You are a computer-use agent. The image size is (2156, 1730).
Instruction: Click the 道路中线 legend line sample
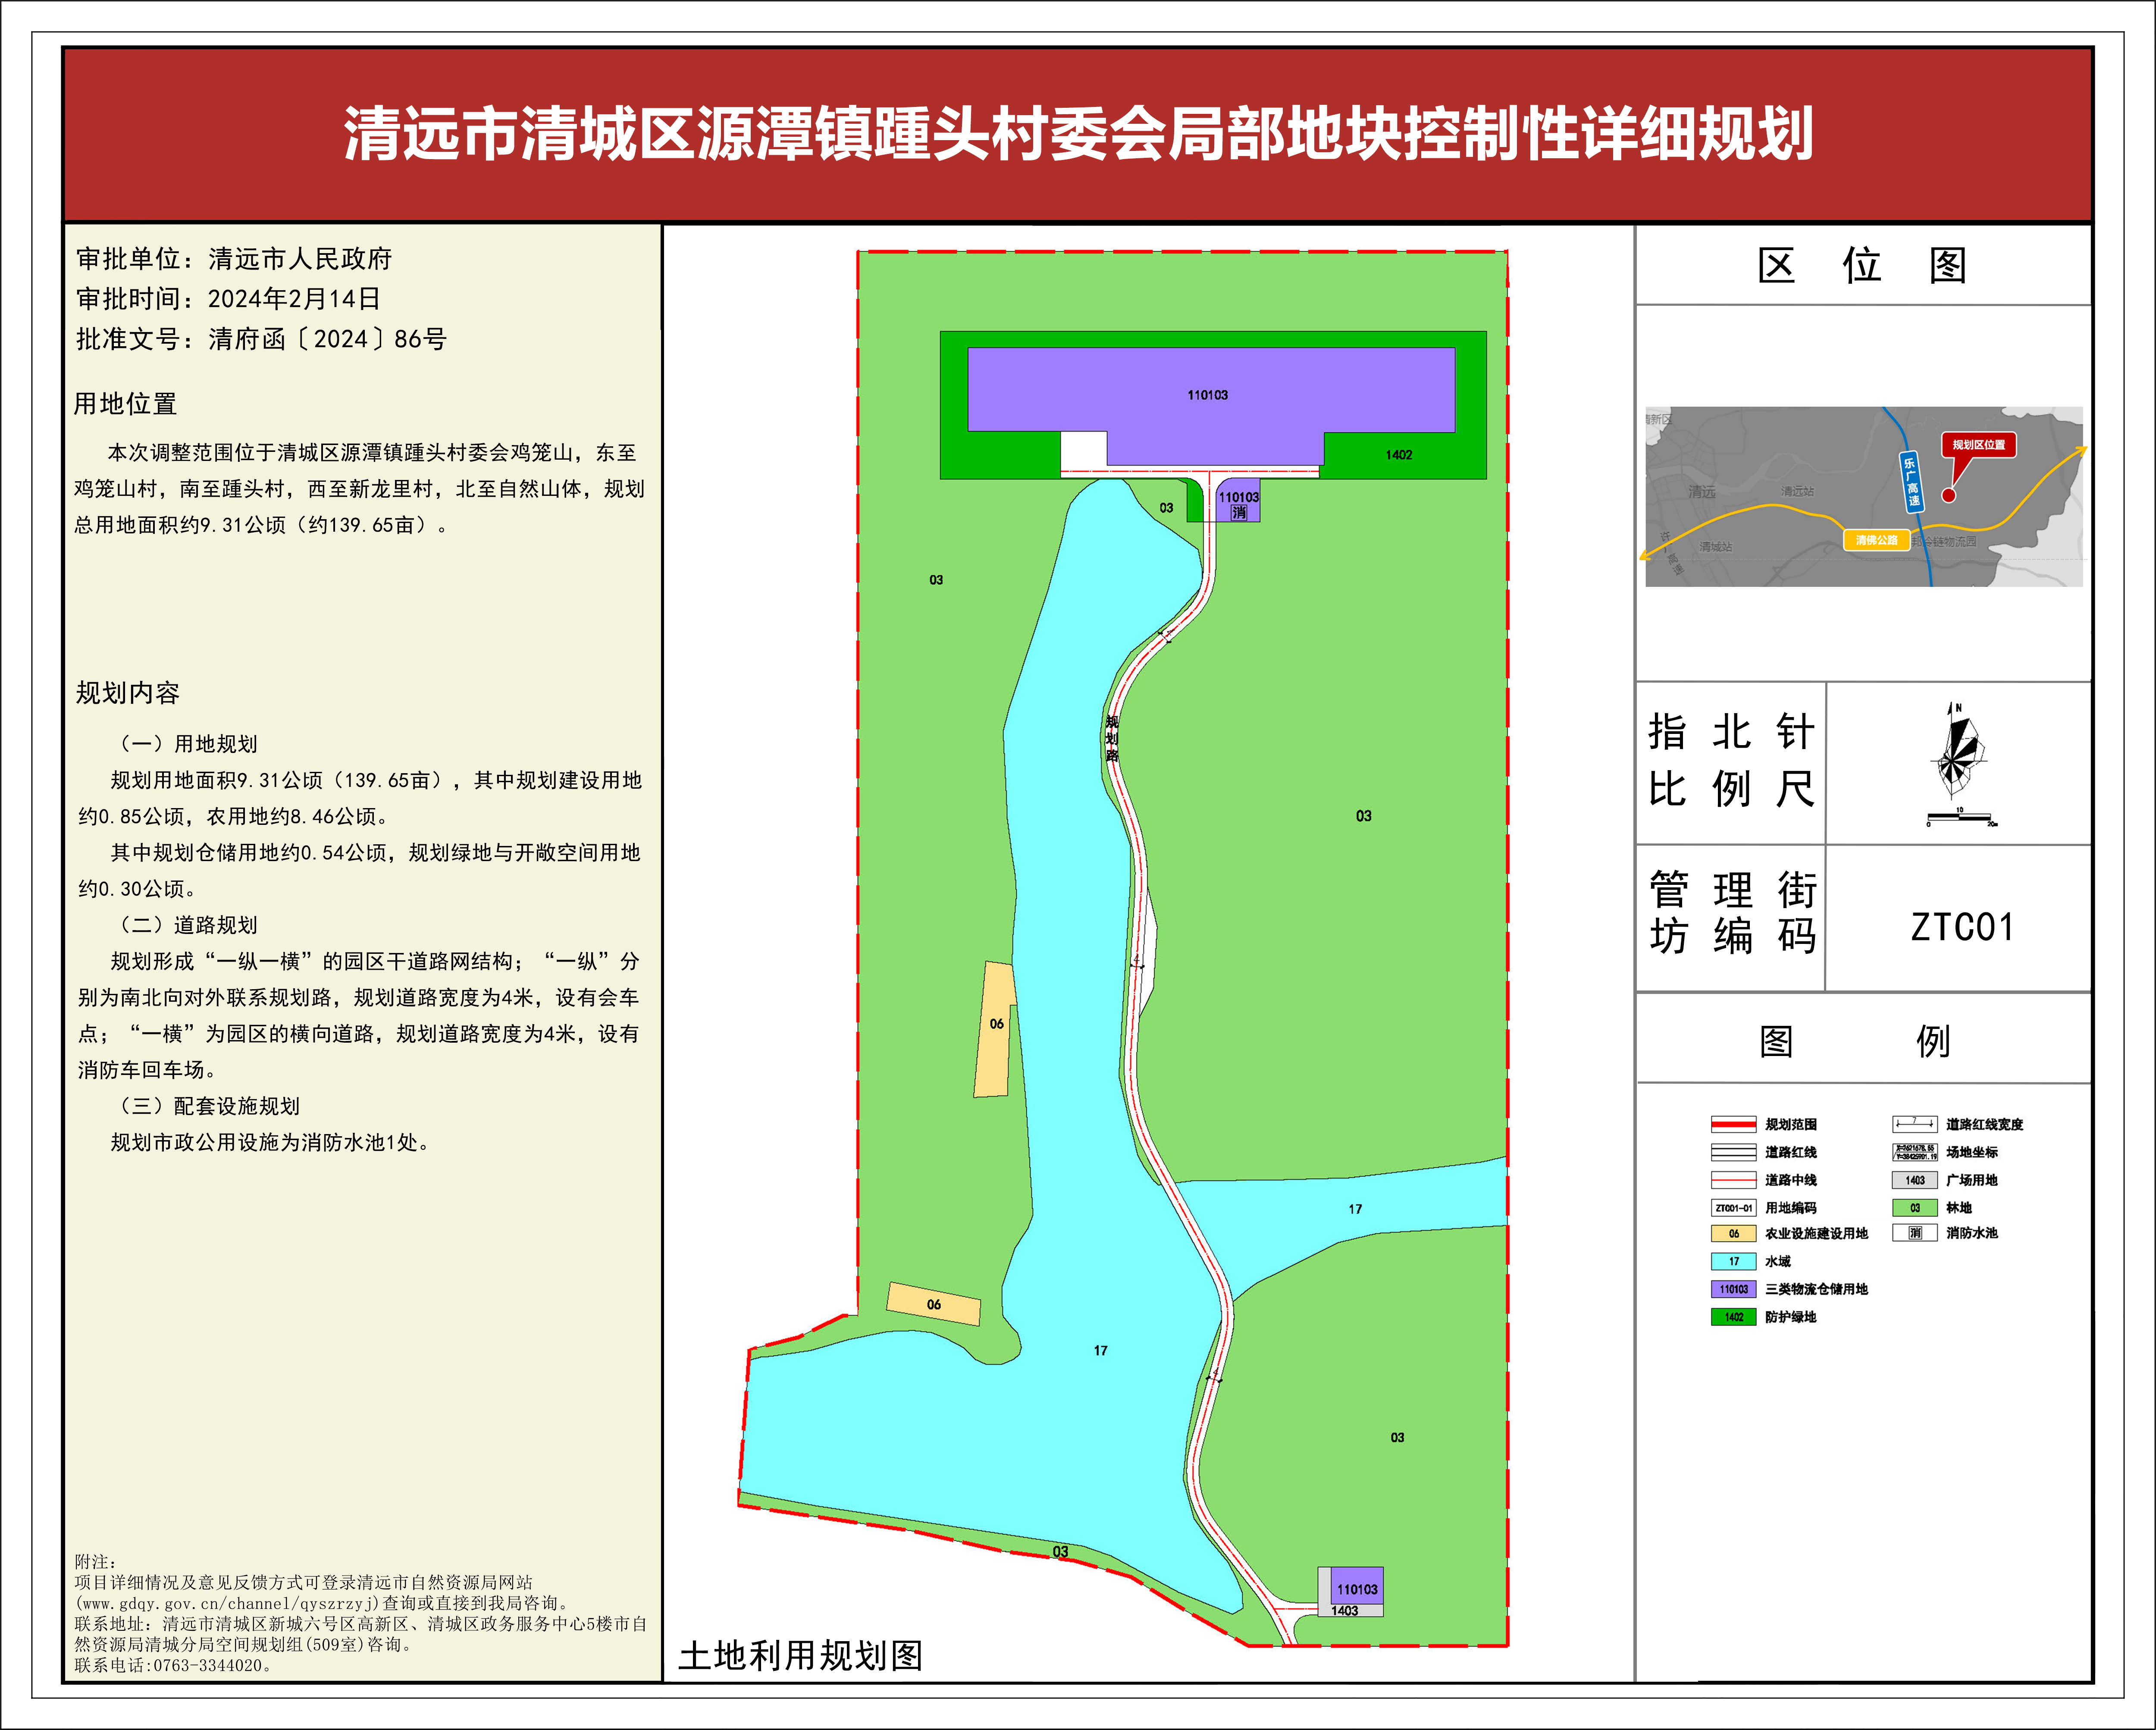[x=1733, y=1180]
